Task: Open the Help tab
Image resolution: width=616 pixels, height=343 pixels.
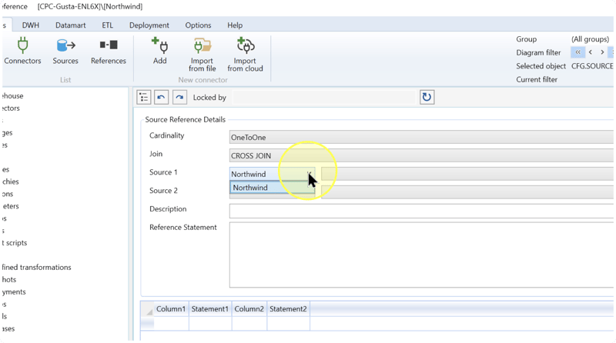Action: click(x=235, y=25)
